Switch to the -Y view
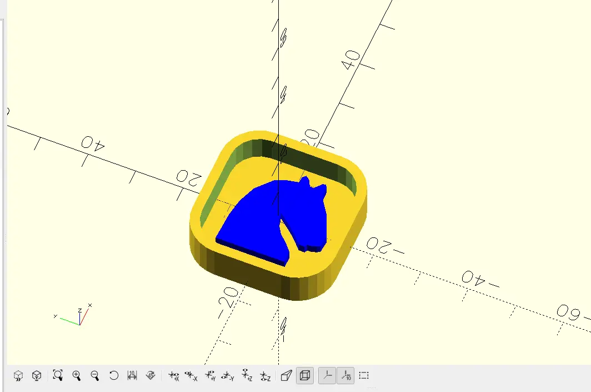Screen dimensions: 591x392 pyautogui.click(x=228, y=376)
